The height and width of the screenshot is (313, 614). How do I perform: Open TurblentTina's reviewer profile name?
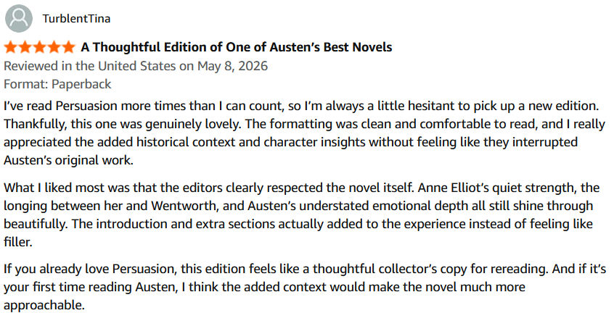pos(76,19)
